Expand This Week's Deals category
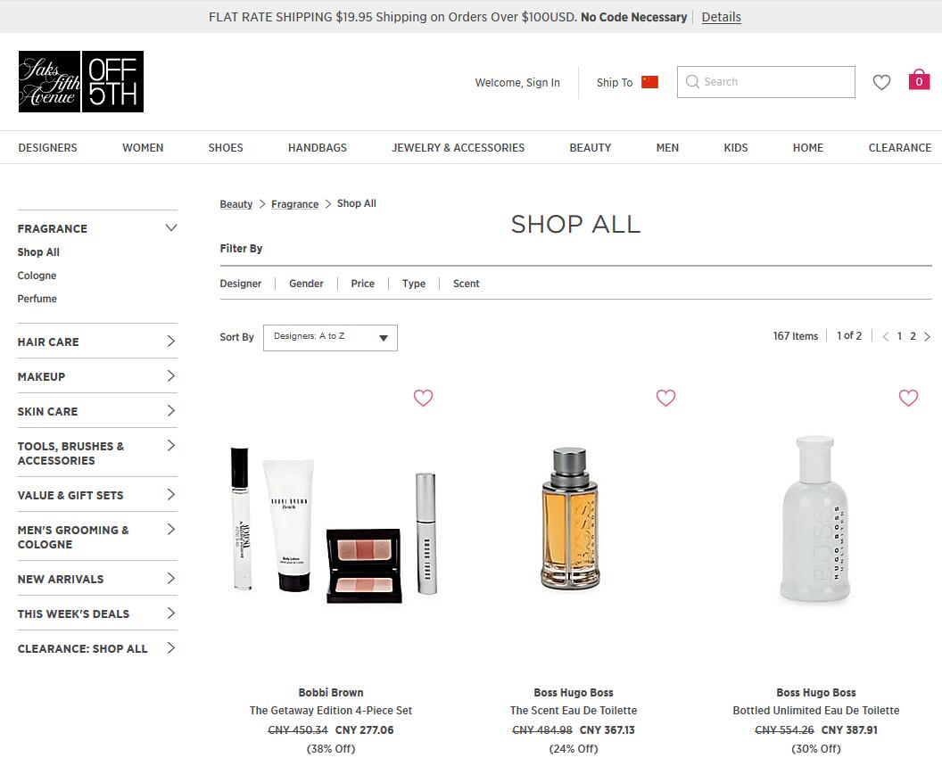This screenshot has height=758, width=942. point(171,614)
